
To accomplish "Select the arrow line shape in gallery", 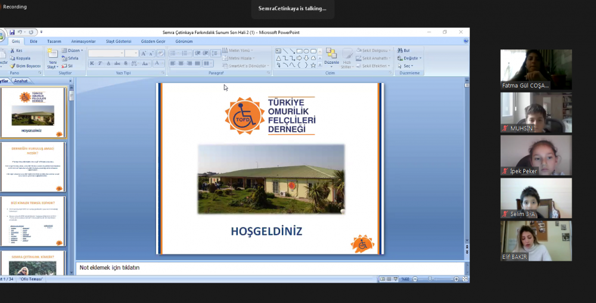I will [292, 51].
